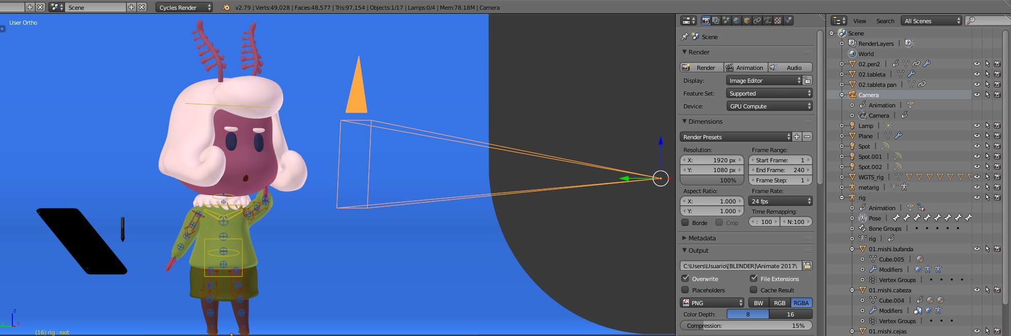Image resolution: width=1011 pixels, height=336 pixels.
Task: Open the outliner Search menu
Action: [885, 21]
